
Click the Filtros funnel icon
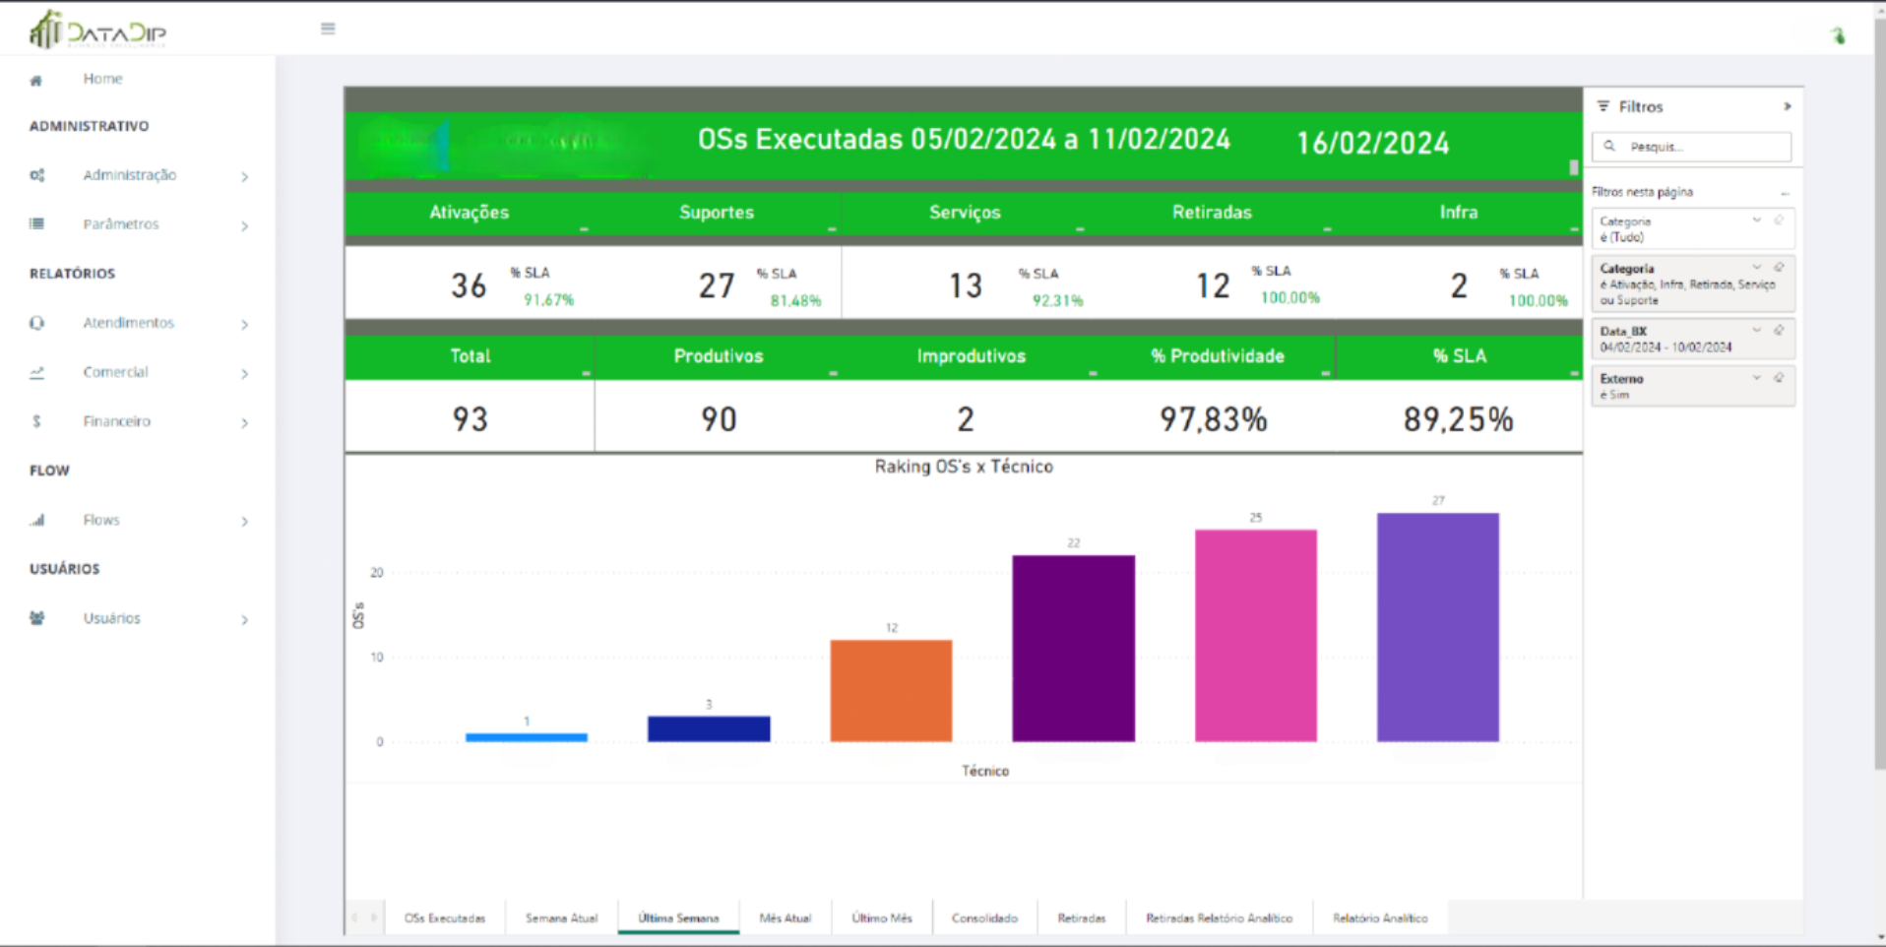tap(1603, 106)
